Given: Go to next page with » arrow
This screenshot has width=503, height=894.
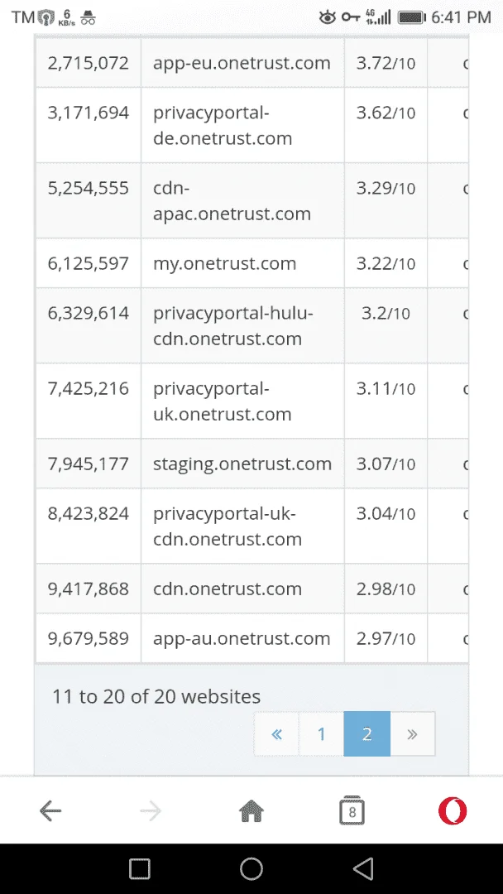Looking at the screenshot, I should pos(413,733).
